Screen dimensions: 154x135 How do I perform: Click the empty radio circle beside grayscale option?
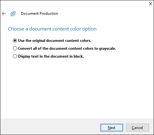pyautogui.click(x=15, y=48)
